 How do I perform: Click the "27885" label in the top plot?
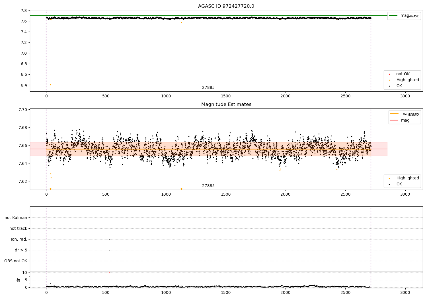pos(208,88)
